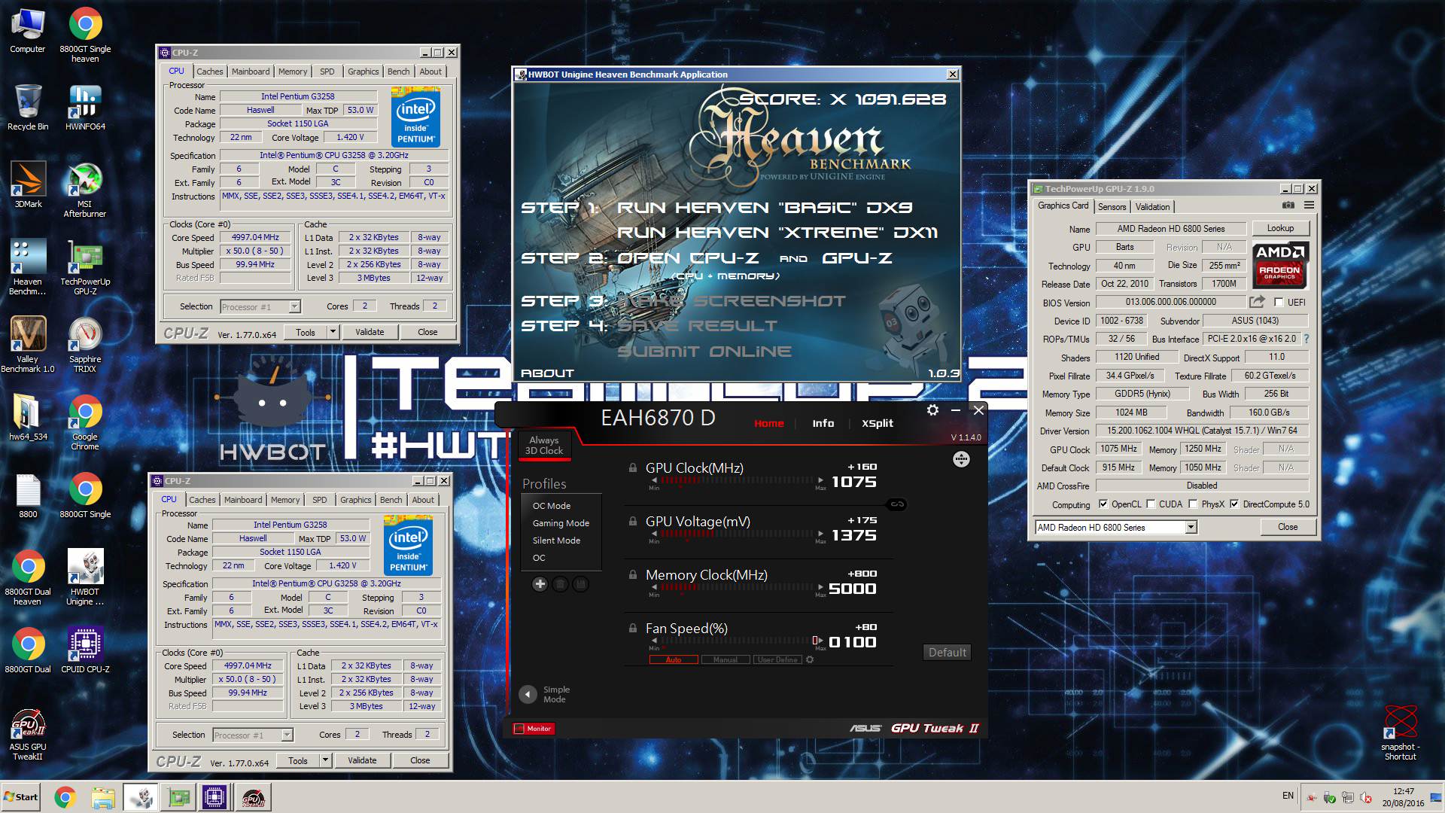
Task: Toggle the UEFI checkbox in GPU-Z
Action: point(1279,302)
